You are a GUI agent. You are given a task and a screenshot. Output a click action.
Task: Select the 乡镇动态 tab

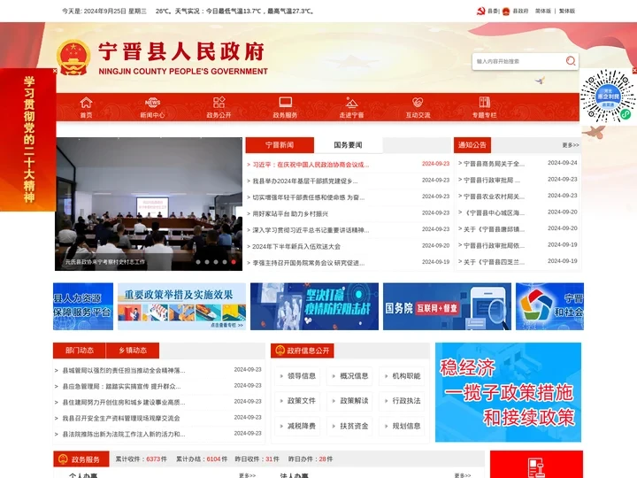[x=133, y=351]
